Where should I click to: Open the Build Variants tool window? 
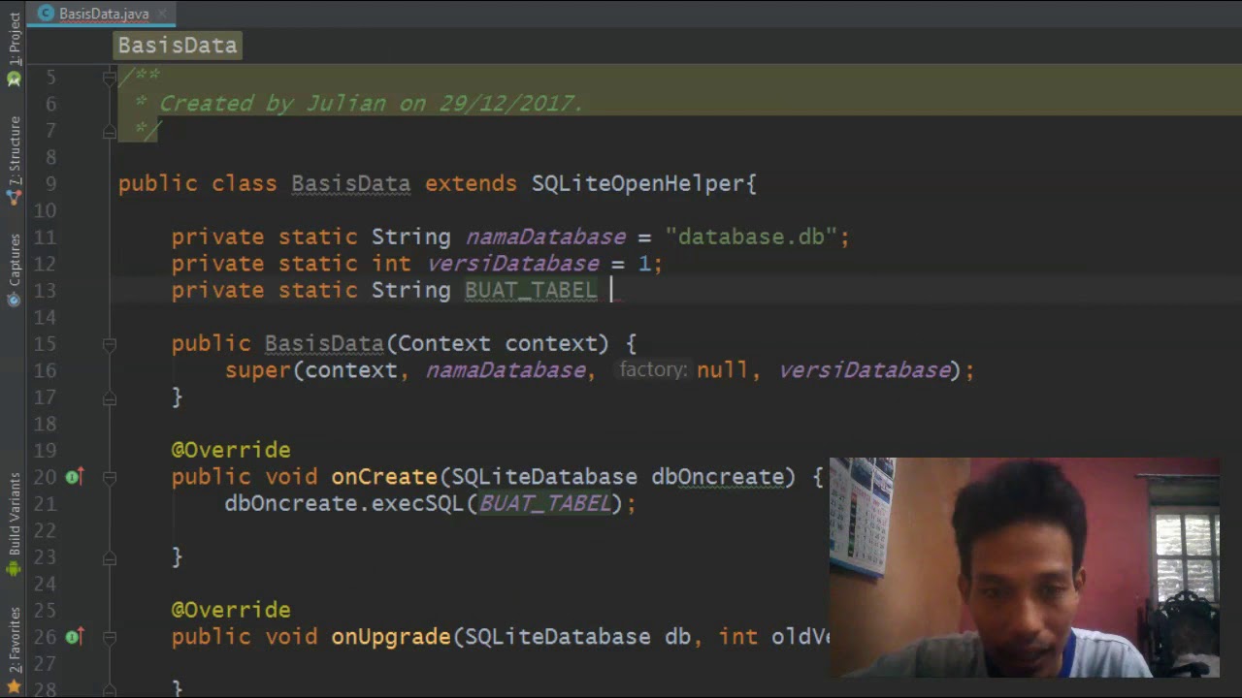[x=14, y=523]
